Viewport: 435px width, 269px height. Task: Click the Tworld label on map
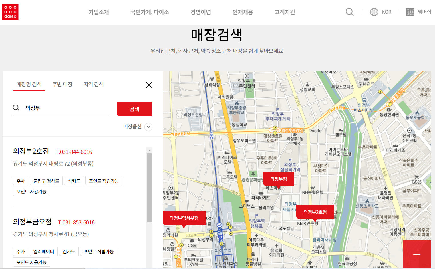[315, 131]
